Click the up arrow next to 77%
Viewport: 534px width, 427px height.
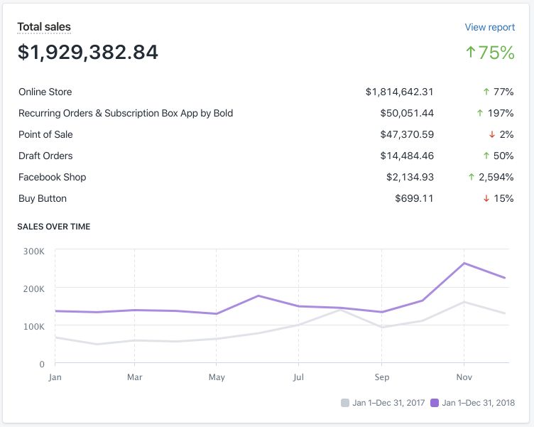(486, 92)
